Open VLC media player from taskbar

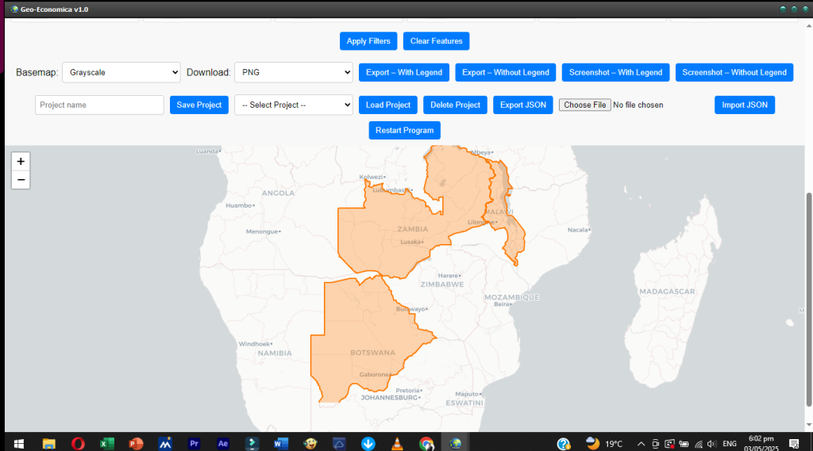tap(397, 444)
